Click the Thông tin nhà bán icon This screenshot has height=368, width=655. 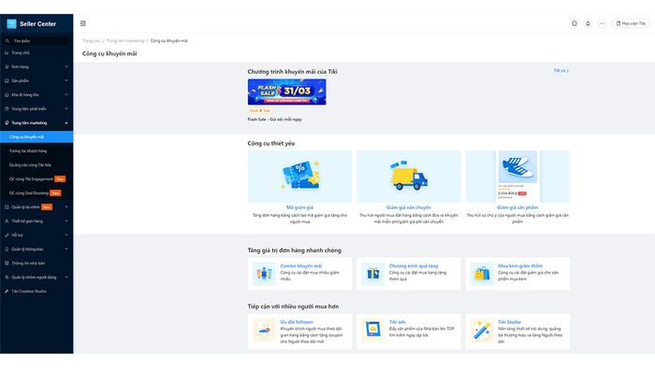coord(7,263)
